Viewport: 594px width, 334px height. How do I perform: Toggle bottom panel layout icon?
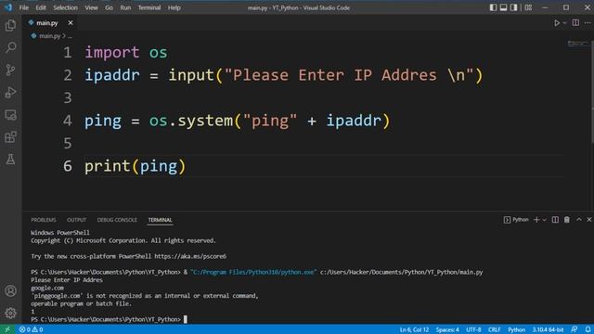503,7
